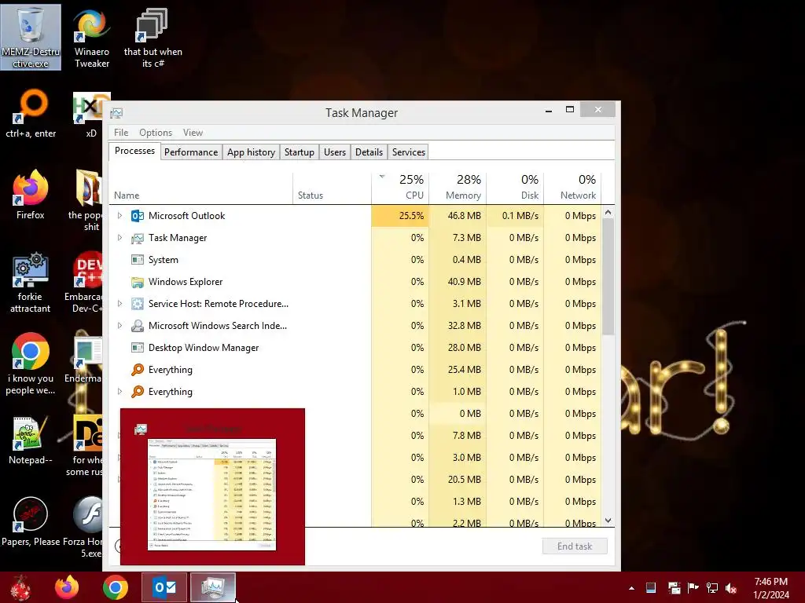Select Windows Explorer process row
The image size is (805, 603).
[355, 282]
